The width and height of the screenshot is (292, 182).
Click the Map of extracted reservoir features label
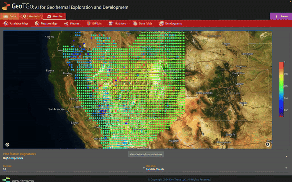click(146, 154)
